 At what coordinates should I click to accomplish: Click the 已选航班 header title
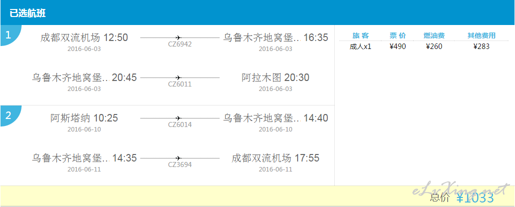(28, 13)
